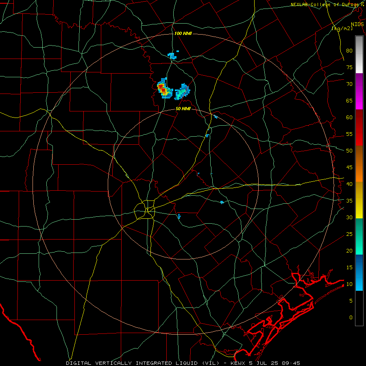Viewport: 366px width, 366px height.
Task: Click the 20 value on color scale
Action: point(349,251)
